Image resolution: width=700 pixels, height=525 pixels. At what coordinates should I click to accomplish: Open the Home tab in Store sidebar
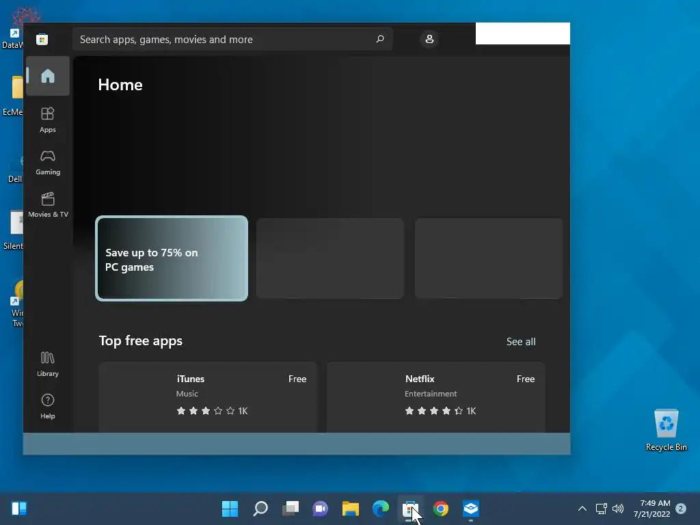click(x=48, y=76)
